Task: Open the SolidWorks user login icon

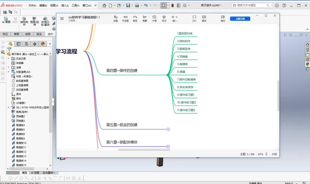Action: coord(277,5)
